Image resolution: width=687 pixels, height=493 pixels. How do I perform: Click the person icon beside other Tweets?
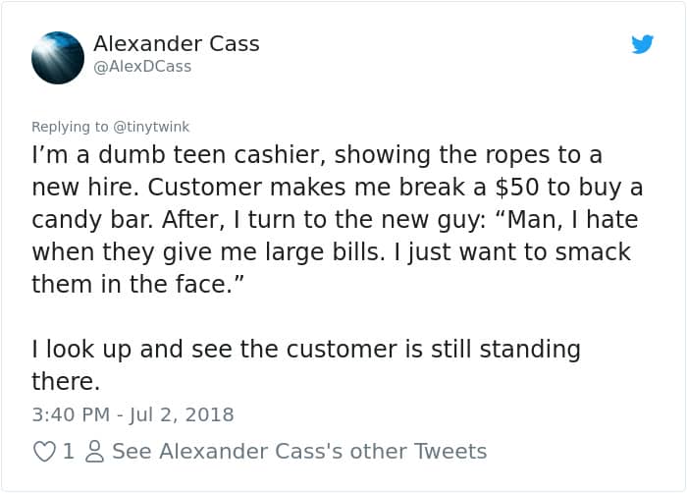point(93,452)
